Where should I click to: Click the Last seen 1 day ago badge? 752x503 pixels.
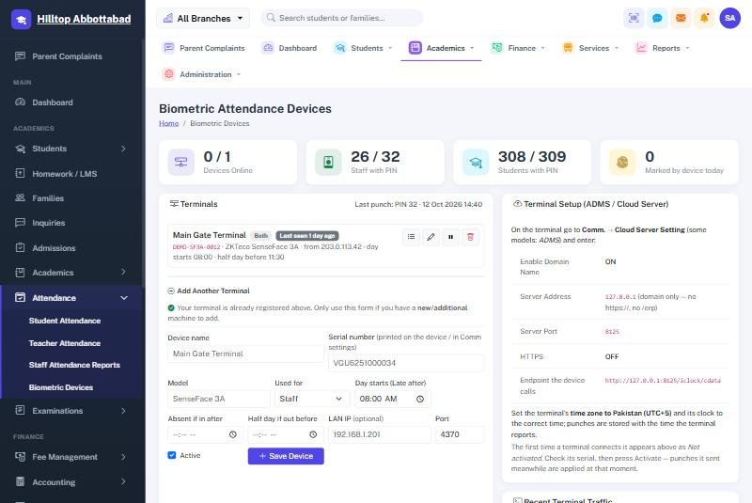pos(307,236)
